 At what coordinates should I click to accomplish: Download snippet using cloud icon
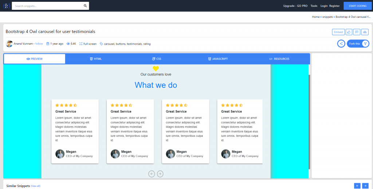(x=365, y=32)
